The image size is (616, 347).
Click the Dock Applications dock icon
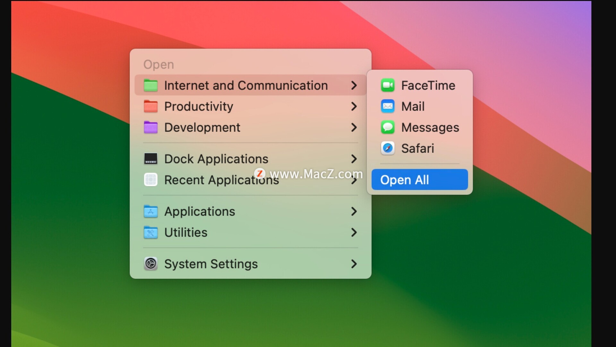pyautogui.click(x=150, y=159)
